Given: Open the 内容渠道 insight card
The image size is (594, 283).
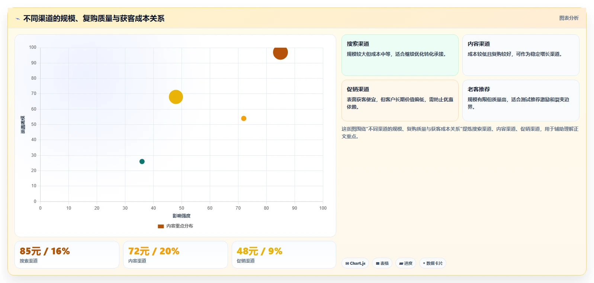Looking at the screenshot, I should pyautogui.click(x=521, y=55).
